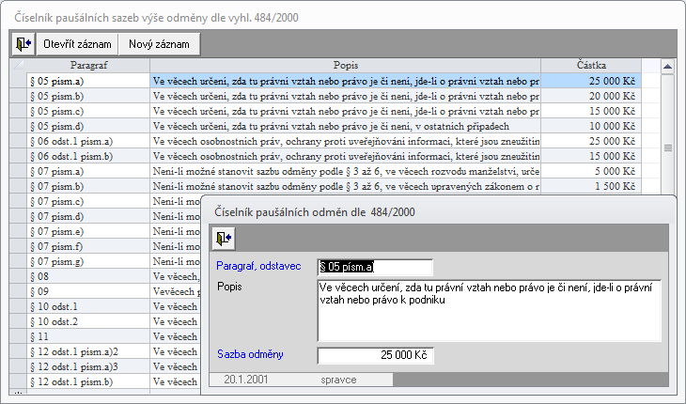The image size is (686, 404).
Task: Click the Paragraf, odstavec input field
Action: [375, 267]
